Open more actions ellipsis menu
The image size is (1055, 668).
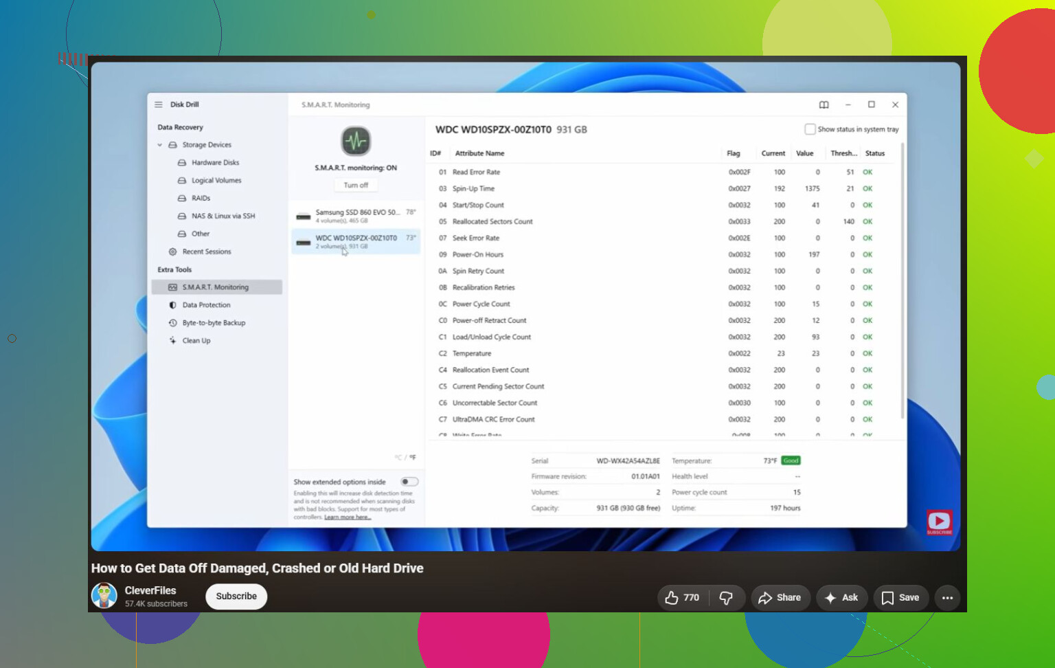(947, 598)
